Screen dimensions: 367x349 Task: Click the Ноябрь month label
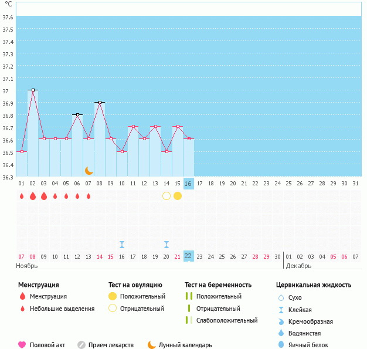pos(27,266)
